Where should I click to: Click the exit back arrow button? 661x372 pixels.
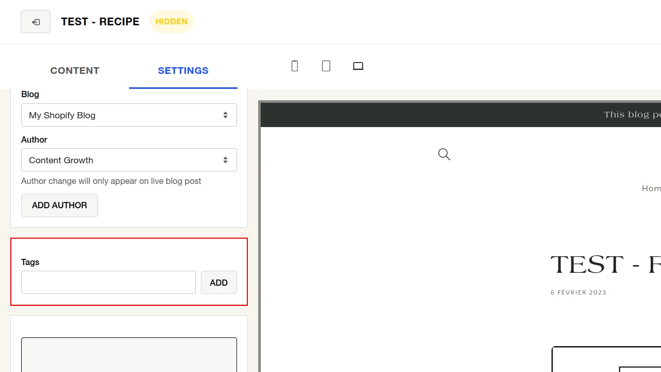tap(36, 22)
